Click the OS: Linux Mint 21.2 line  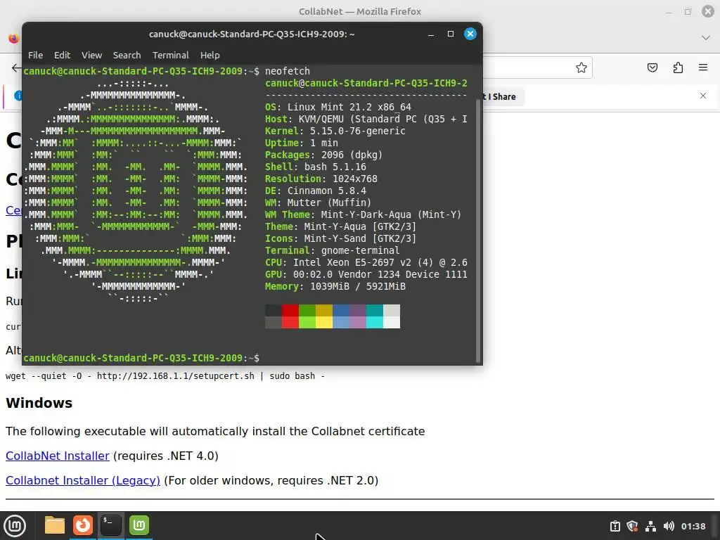point(338,107)
